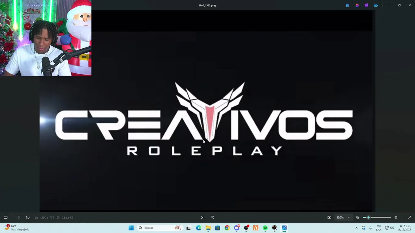The height and width of the screenshot is (233, 415).
Task: Open Microsoft Store from the taskbar
Action: tap(218, 228)
